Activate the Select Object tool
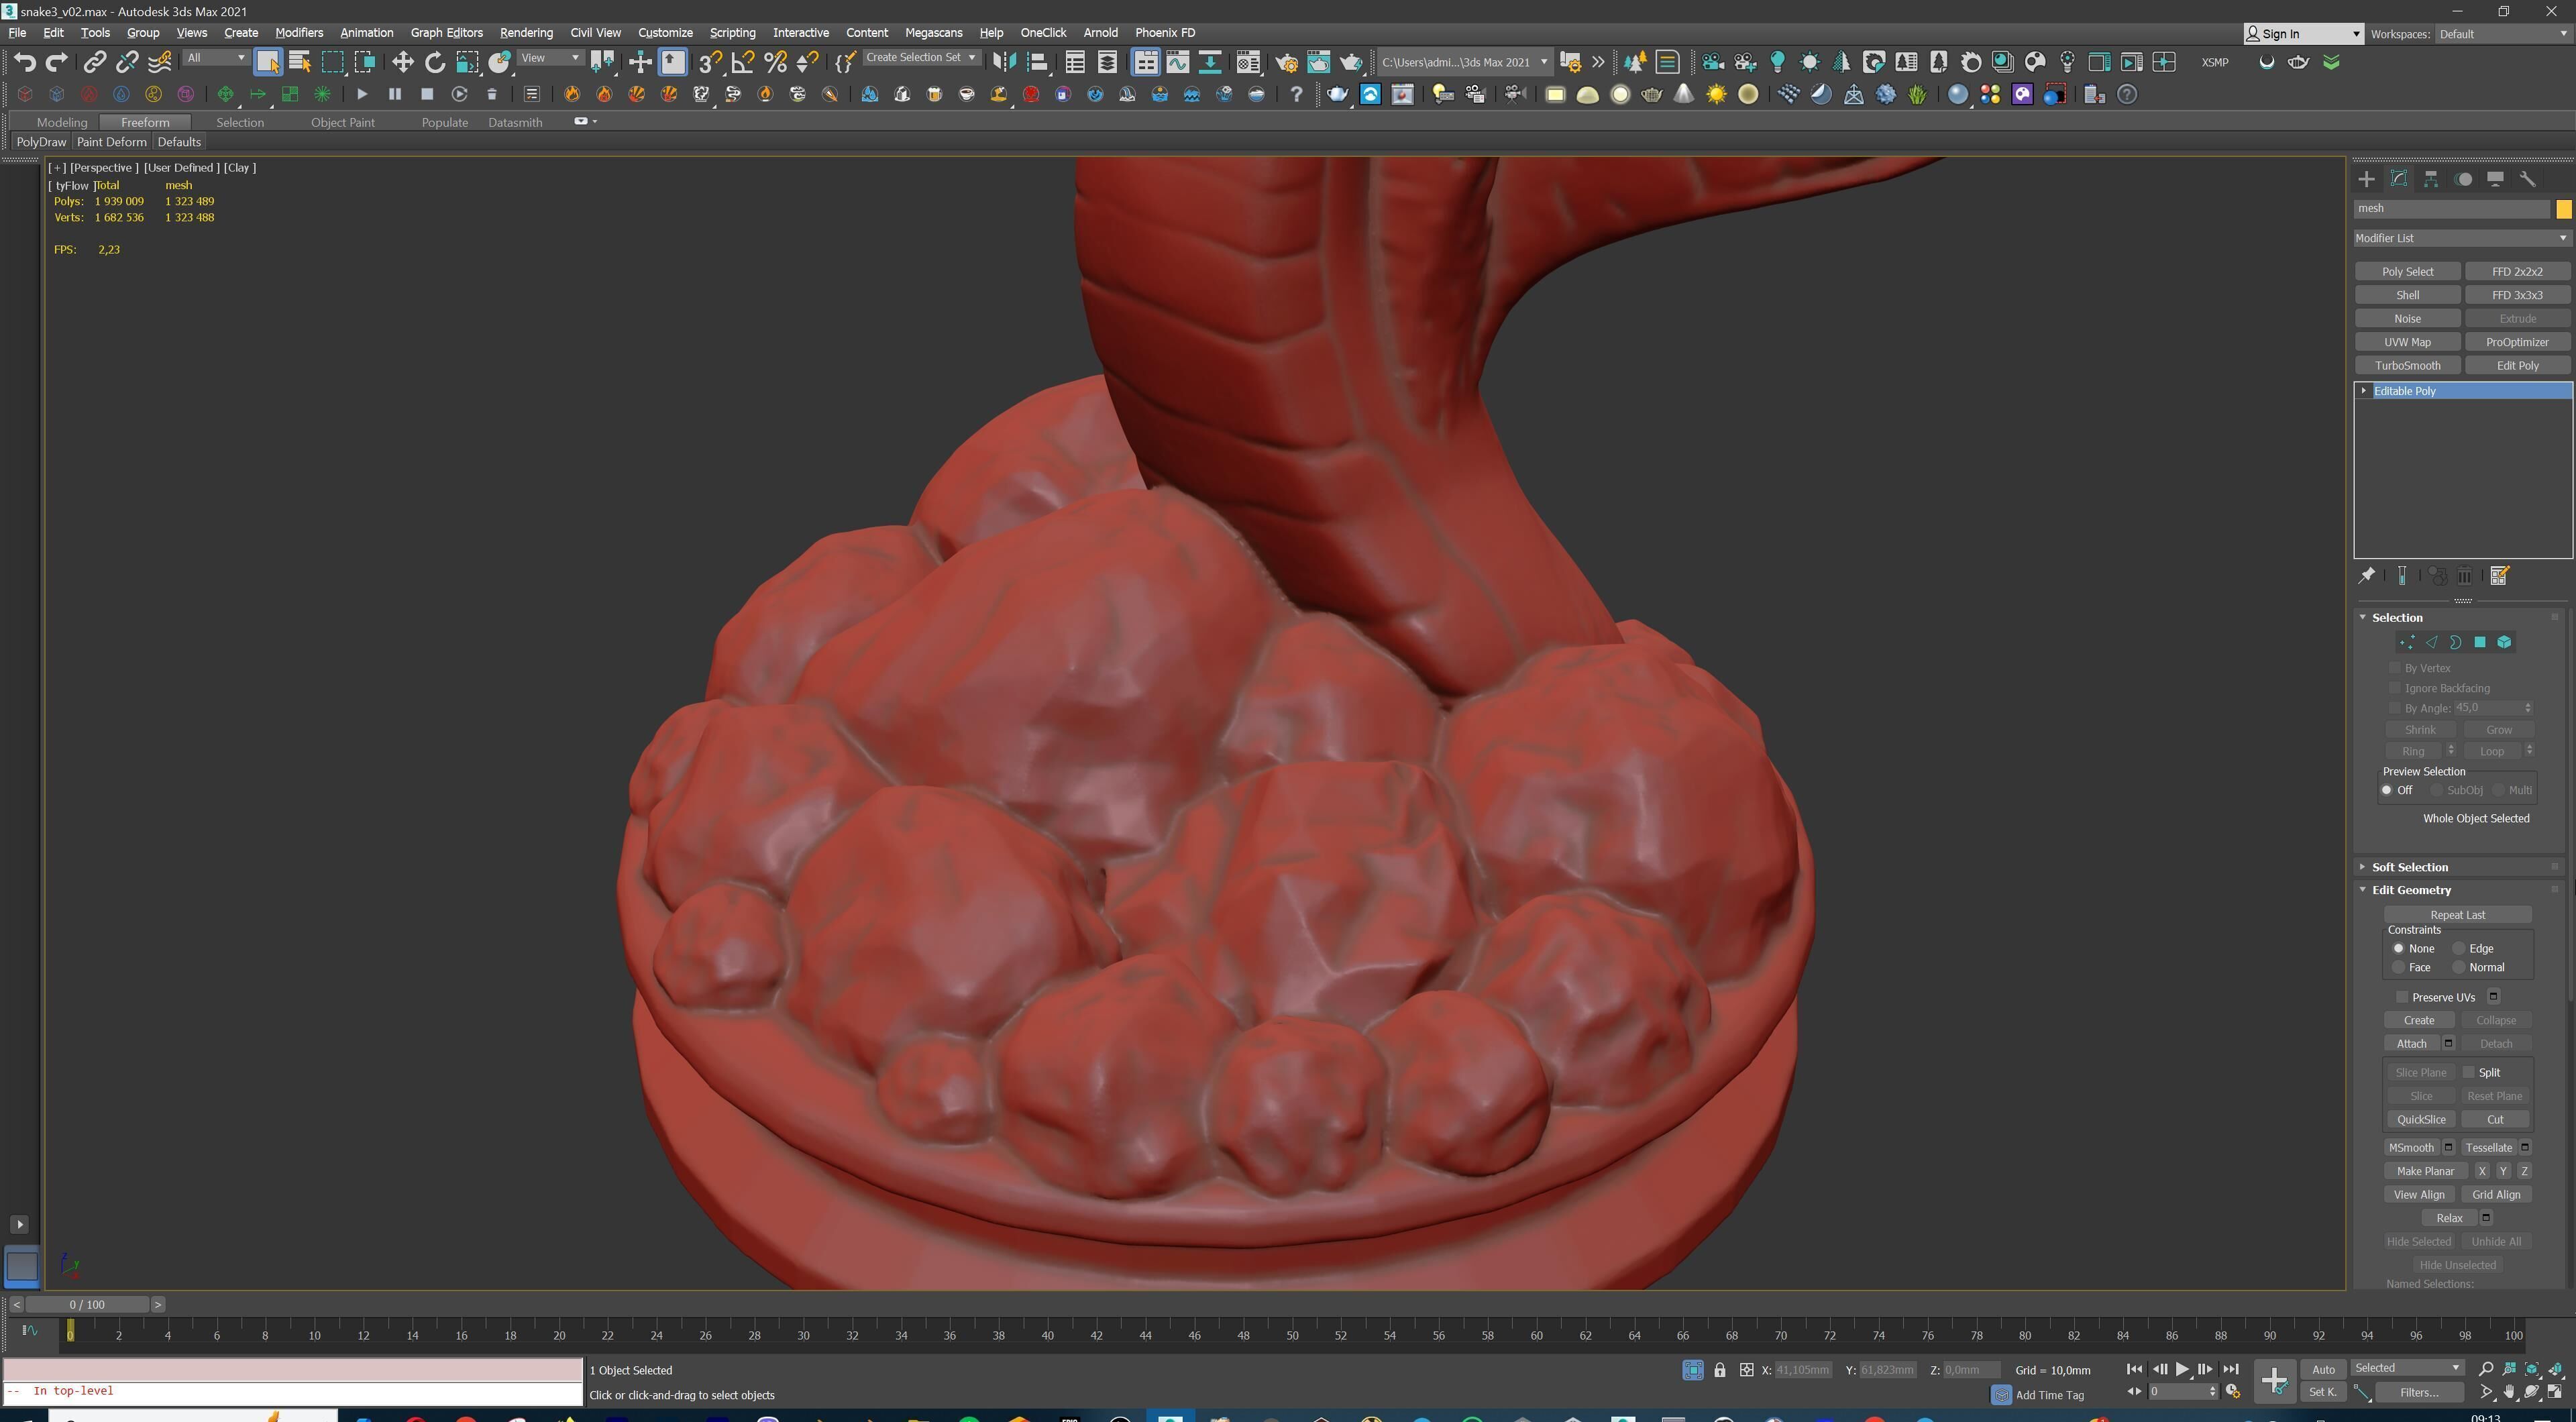2576x1422 pixels. 268,62
